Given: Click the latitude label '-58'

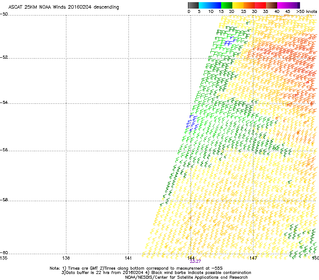Looking at the screenshot, I should tap(4, 200).
